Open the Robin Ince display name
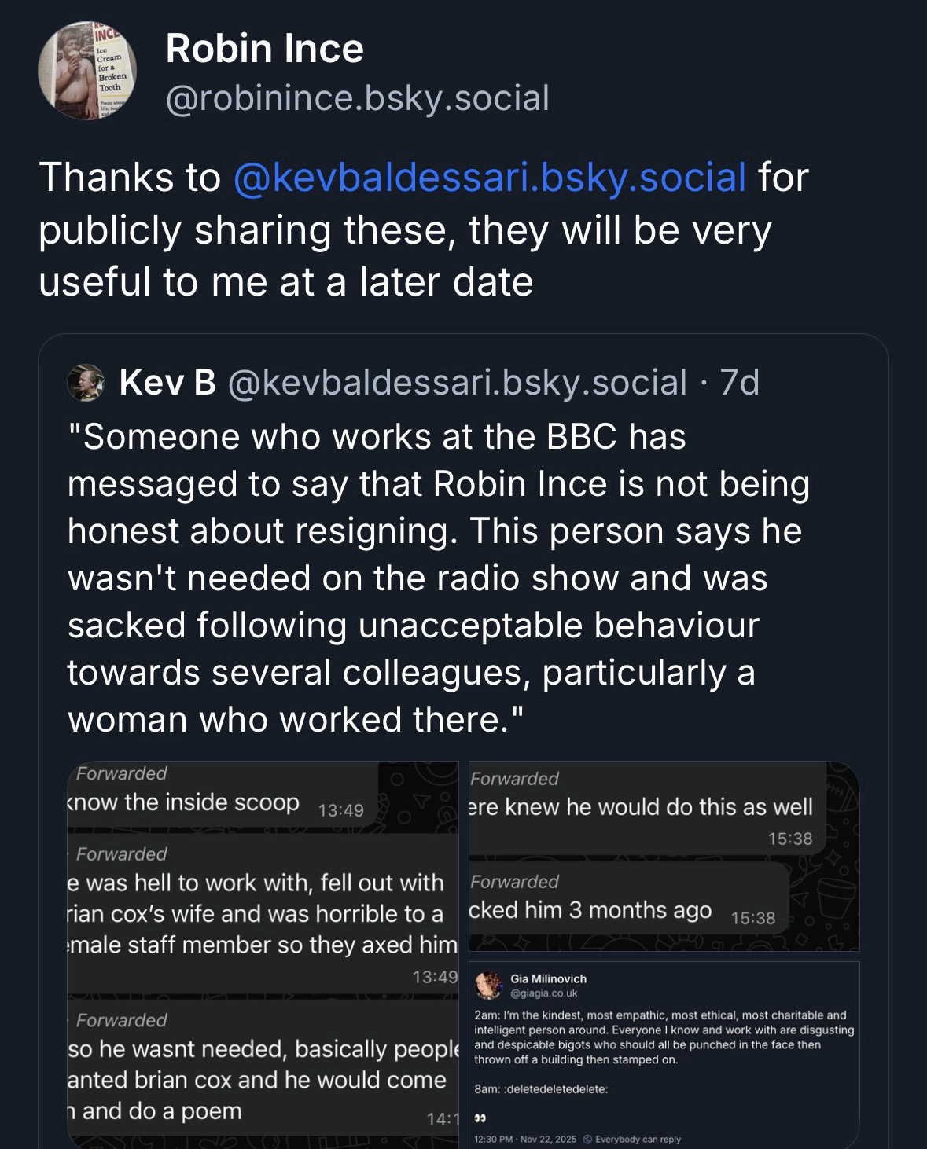The height and width of the screenshot is (1149, 927). click(265, 50)
